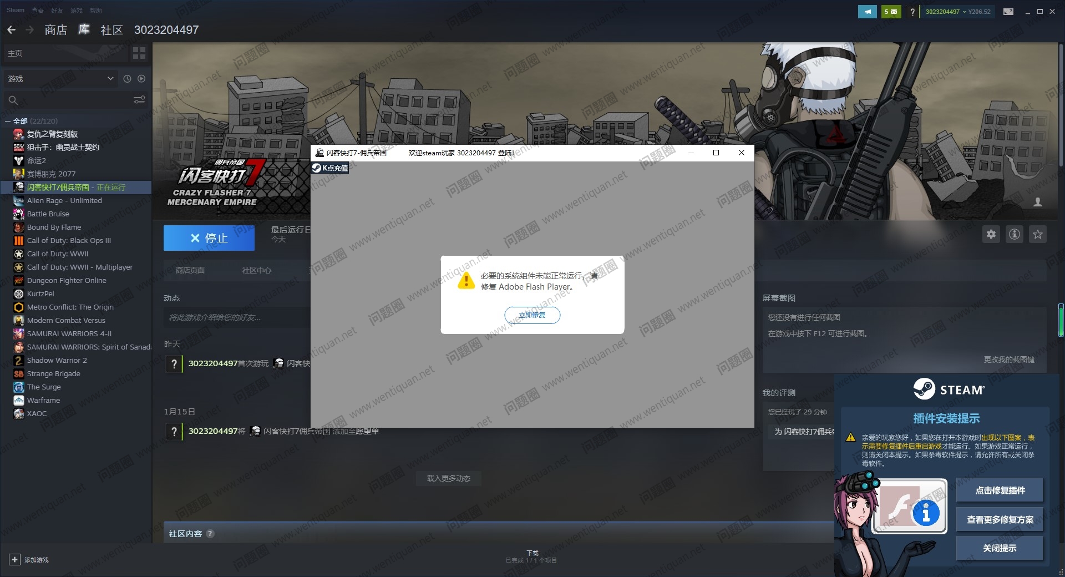This screenshot has height=577, width=1065.
Task: Click the announcements megaphone icon
Action: click(867, 12)
